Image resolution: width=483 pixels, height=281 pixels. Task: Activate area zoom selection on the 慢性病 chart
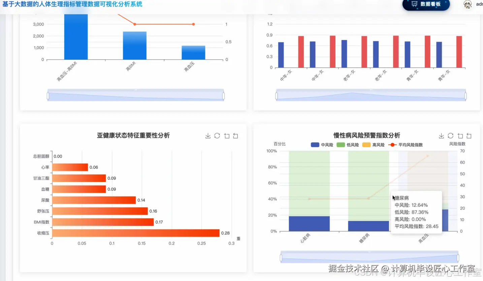pos(460,136)
